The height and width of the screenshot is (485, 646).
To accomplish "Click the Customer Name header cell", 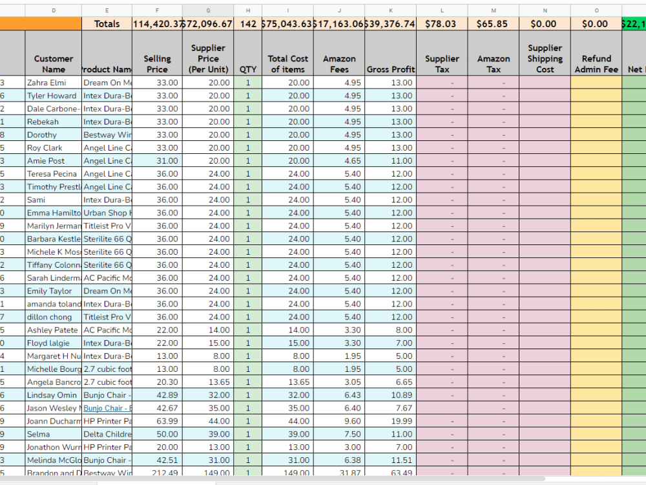I will 54,53.
